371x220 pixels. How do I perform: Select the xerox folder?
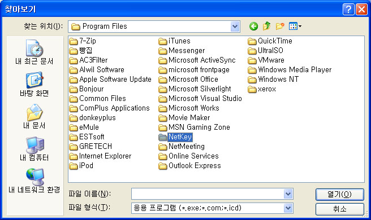[x=262, y=89]
